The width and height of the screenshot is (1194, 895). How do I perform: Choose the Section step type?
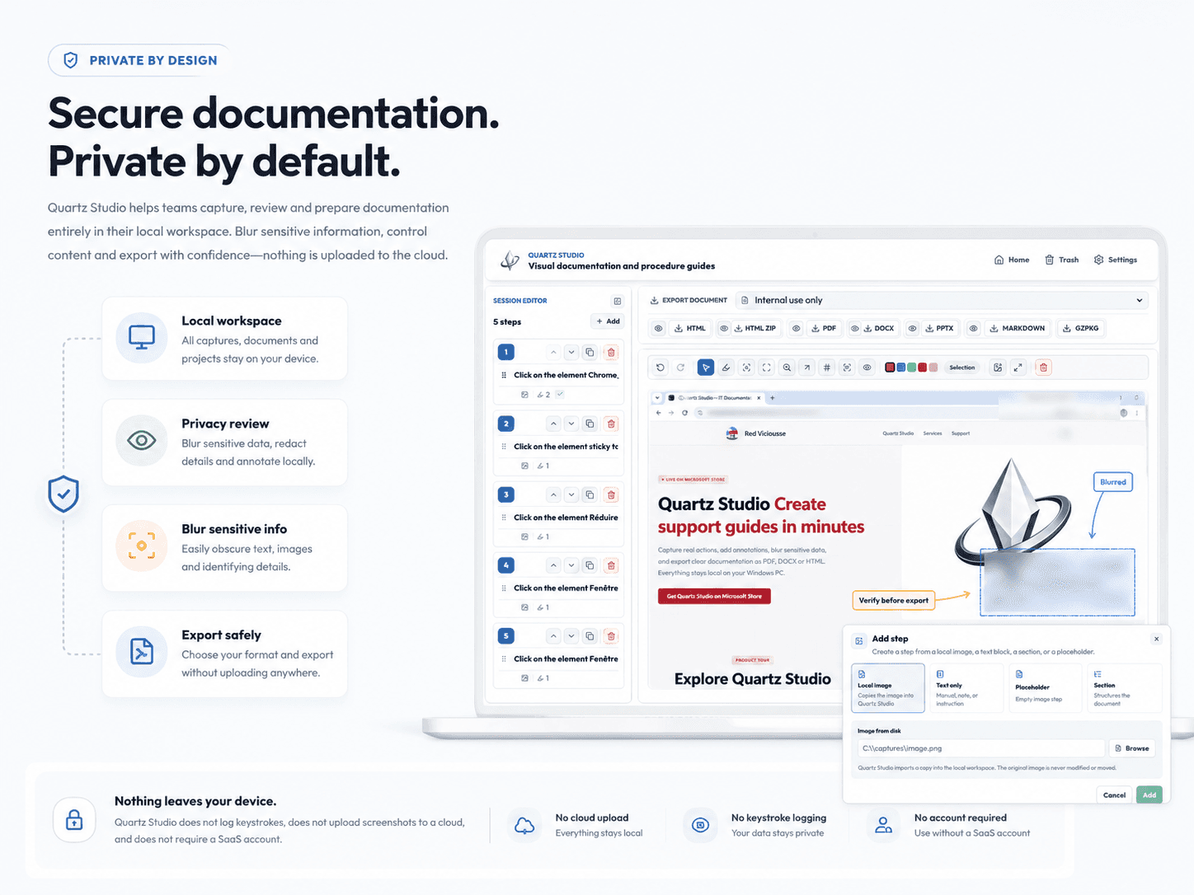pyautogui.click(x=1124, y=688)
